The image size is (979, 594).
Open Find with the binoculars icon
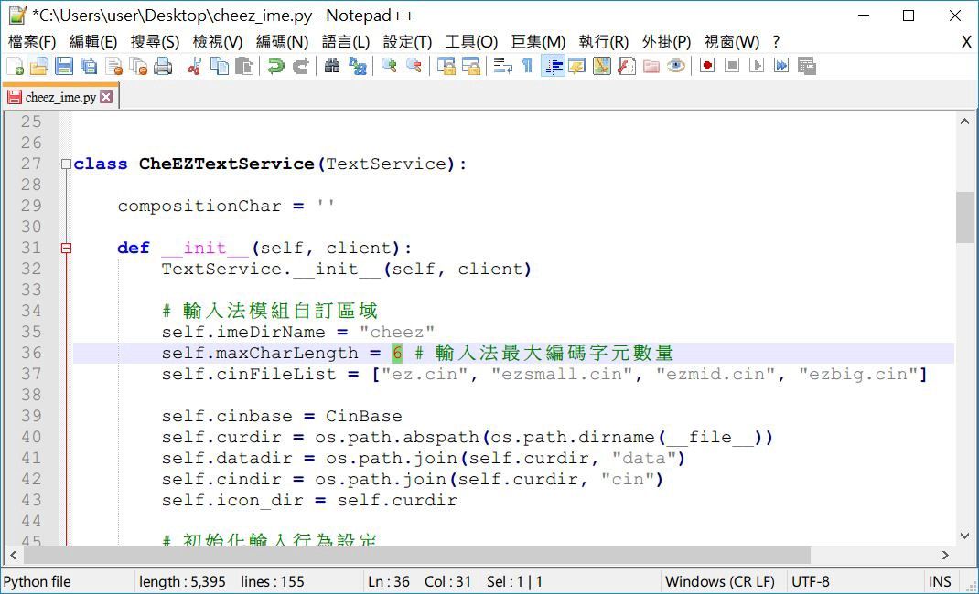click(x=332, y=66)
